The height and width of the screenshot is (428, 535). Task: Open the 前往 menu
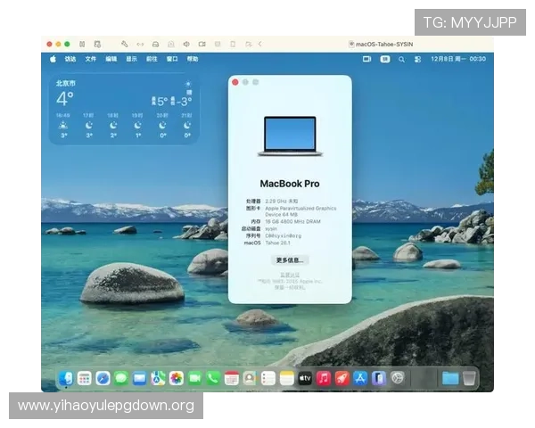(152, 59)
